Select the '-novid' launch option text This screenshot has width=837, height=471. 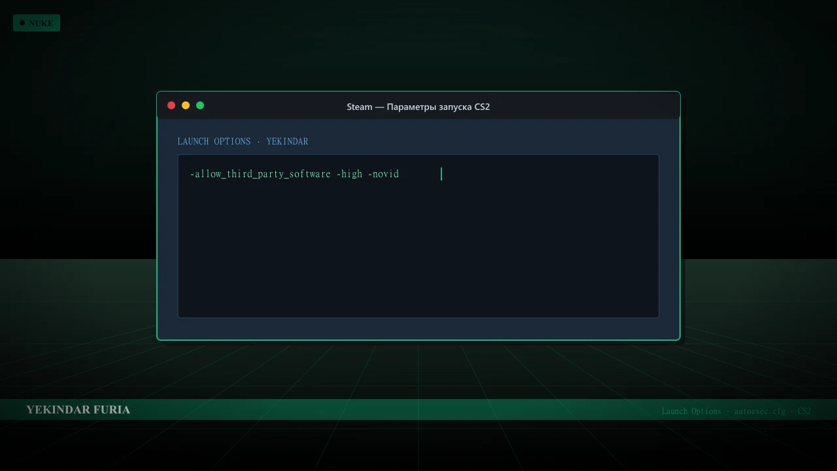[x=383, y=174]
